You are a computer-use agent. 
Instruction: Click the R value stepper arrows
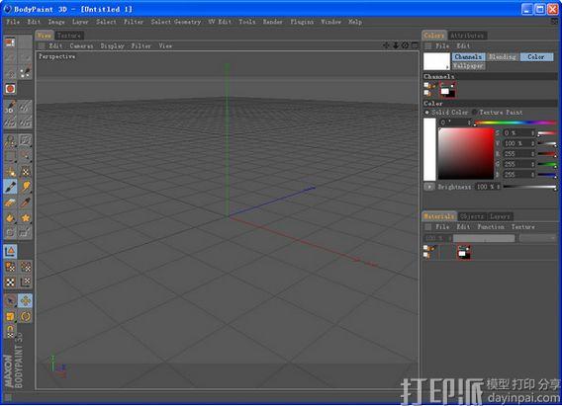(533, 154)
